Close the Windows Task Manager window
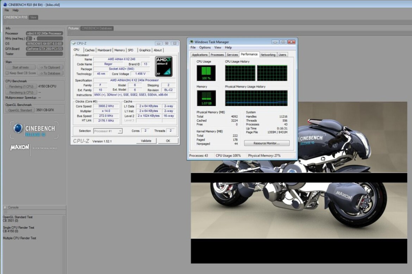 (292, 42)
